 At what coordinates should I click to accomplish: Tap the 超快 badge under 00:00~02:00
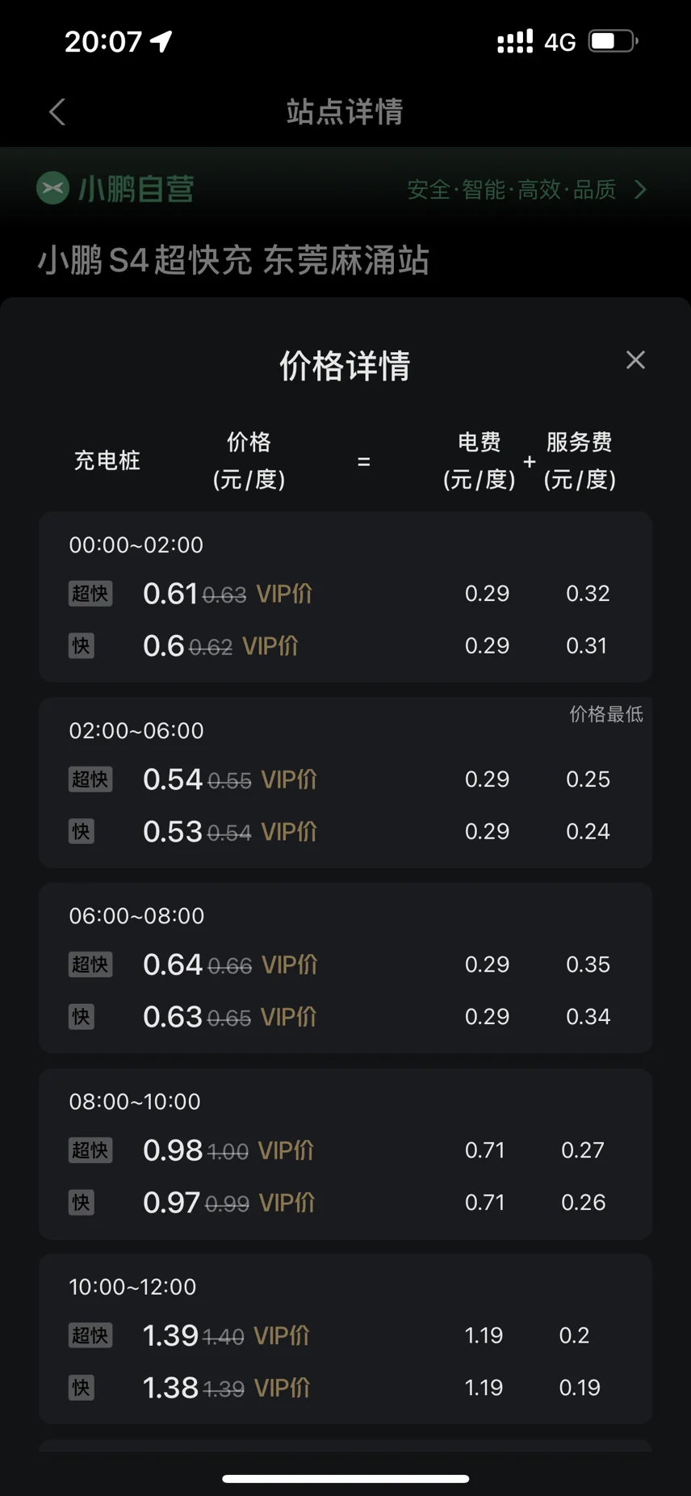(x=90, y=594)
